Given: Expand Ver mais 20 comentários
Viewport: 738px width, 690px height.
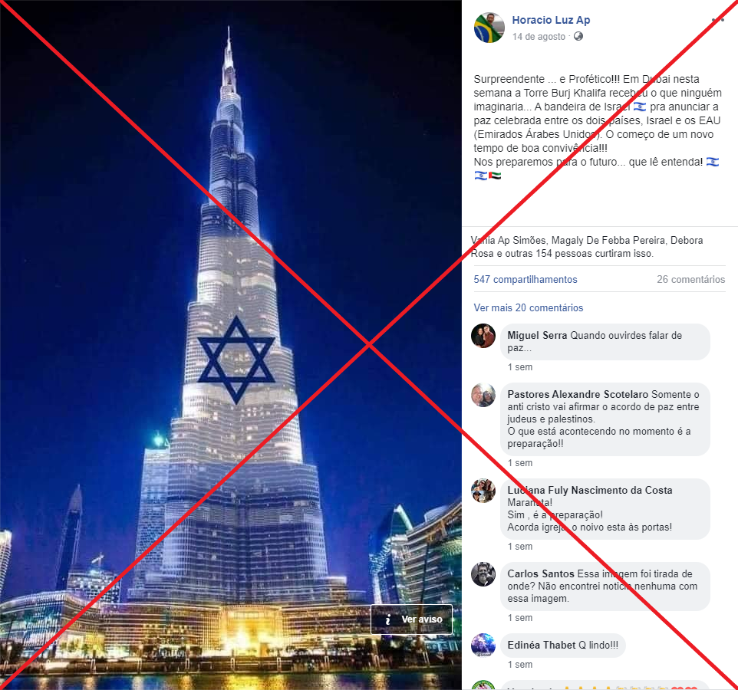Looking at the screenshot, I should pos(528,307).
